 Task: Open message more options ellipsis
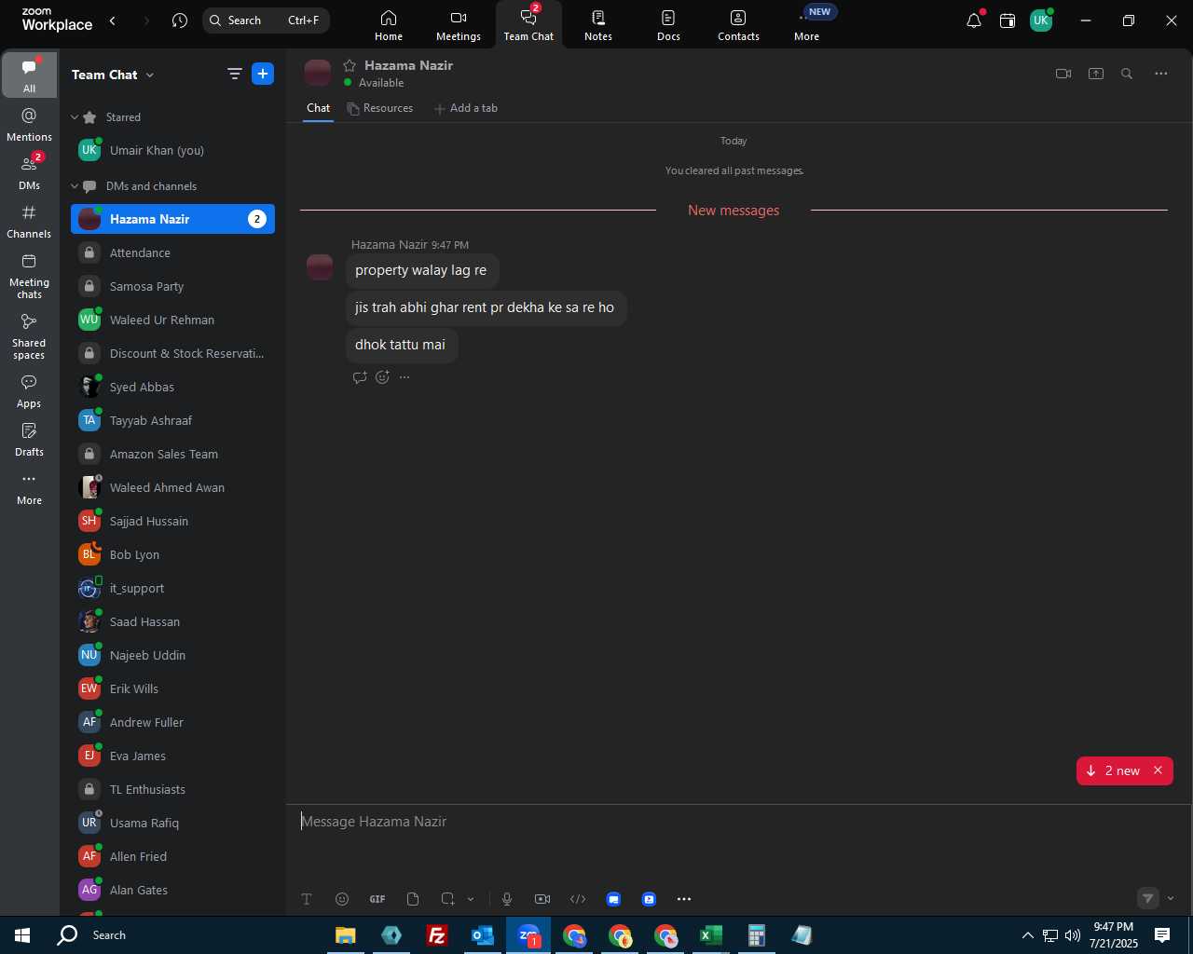point(405,377)
